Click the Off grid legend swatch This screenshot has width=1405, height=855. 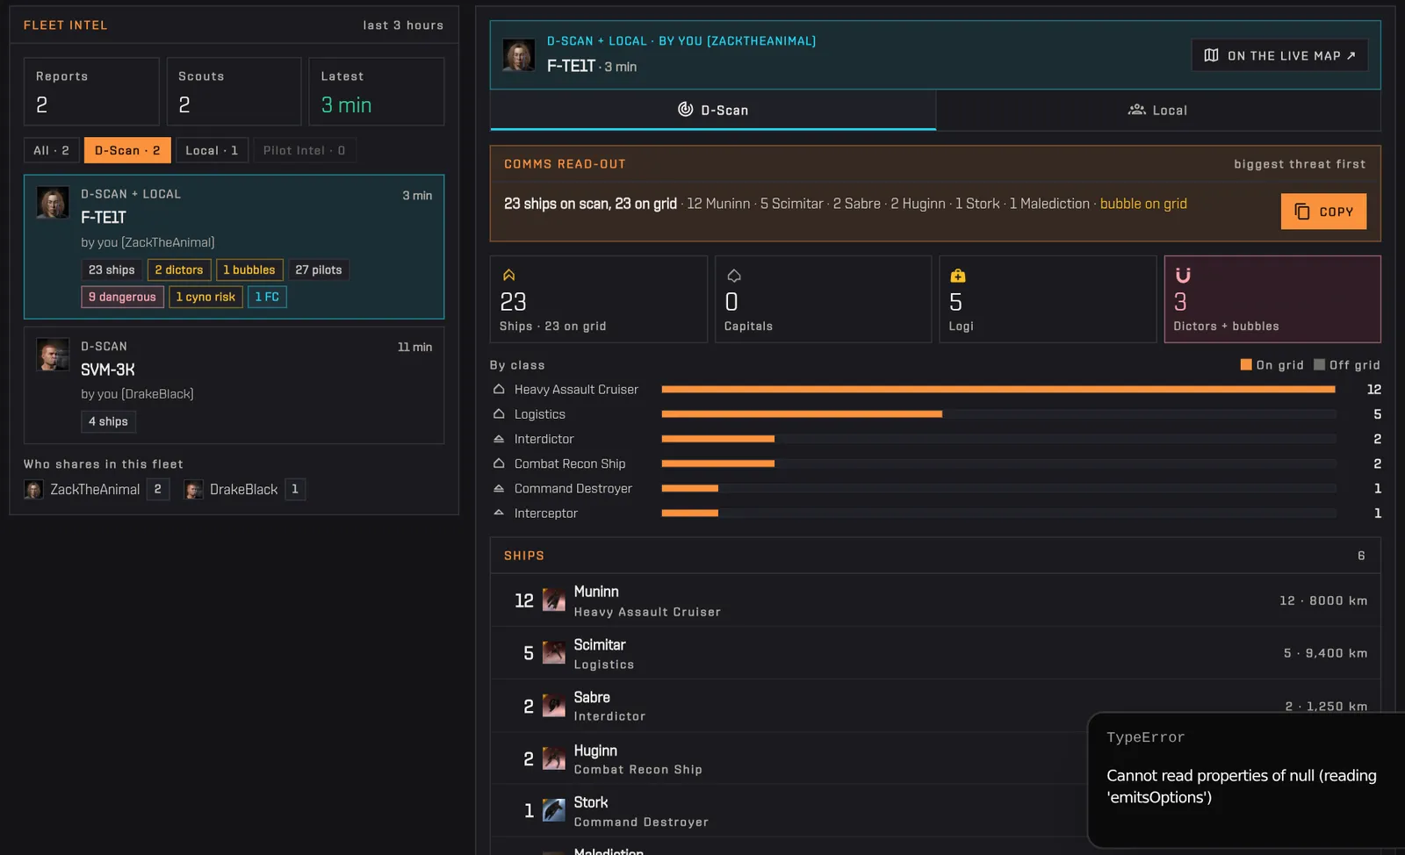point(1319,364)
